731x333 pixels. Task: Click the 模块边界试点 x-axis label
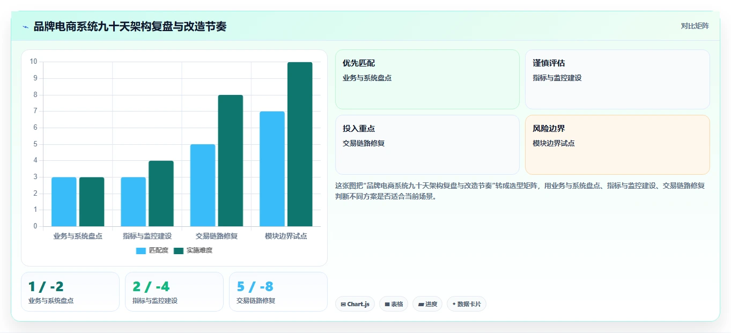[x=286, y=236]
